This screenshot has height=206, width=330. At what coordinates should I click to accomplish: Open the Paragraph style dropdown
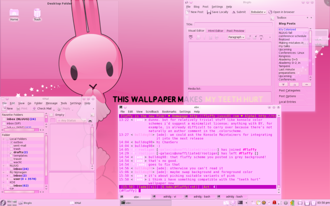236,37
